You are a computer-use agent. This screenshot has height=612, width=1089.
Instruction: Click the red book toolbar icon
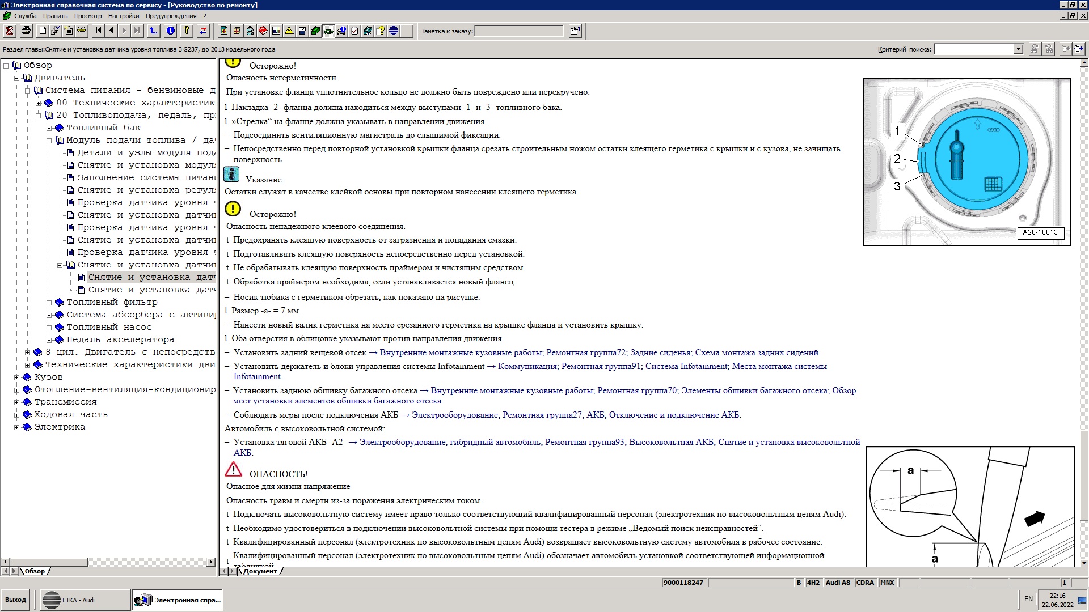[263, 31]
